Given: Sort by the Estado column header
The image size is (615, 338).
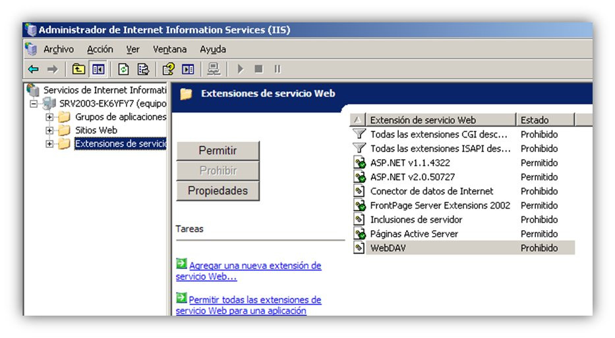Looking at the screenshot, I should click(x=544, y=120).
